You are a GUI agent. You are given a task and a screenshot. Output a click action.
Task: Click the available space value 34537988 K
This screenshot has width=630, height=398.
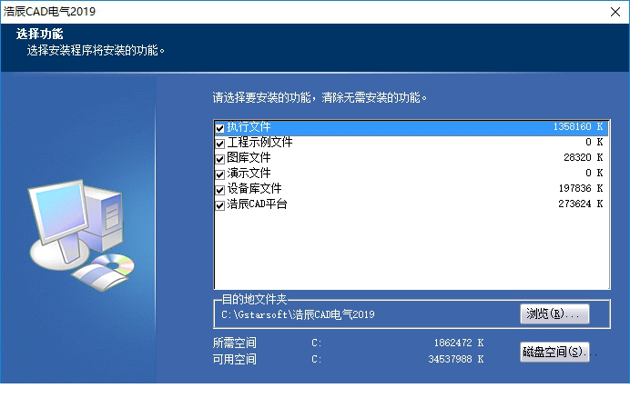tap(456, 359)
